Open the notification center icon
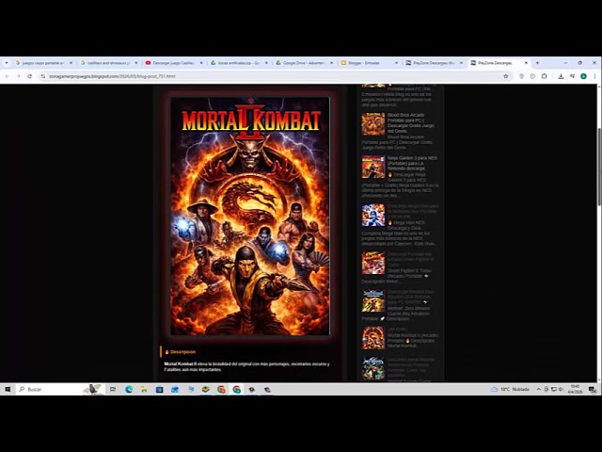Image resolution: width=602 pixels, height=452 pixels. tap(593, 389)
